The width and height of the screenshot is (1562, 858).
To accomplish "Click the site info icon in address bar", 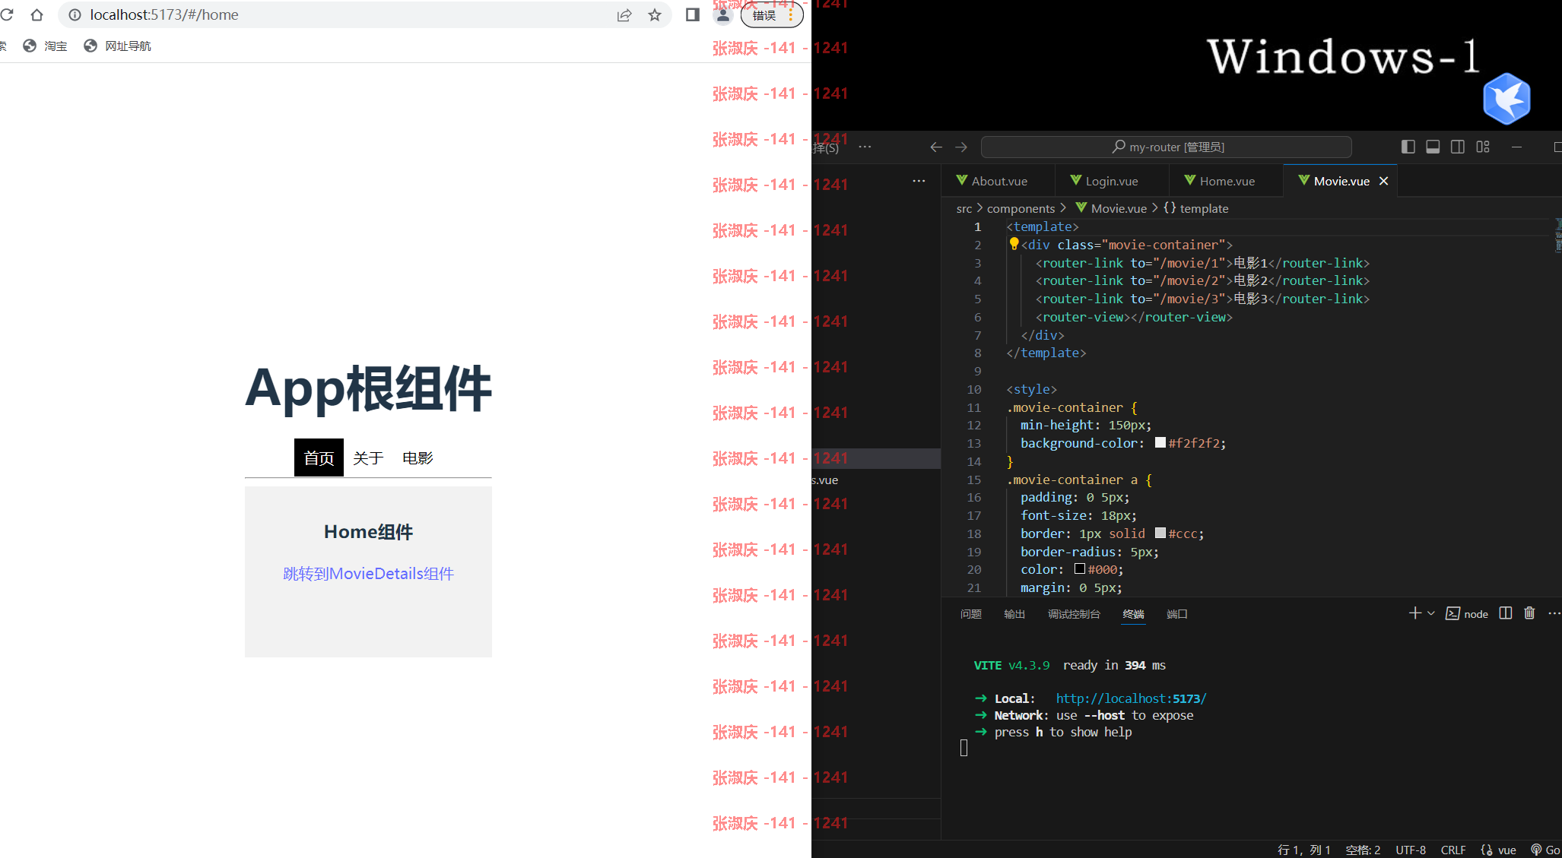I will pyautogui.click(x=75, y=14).
